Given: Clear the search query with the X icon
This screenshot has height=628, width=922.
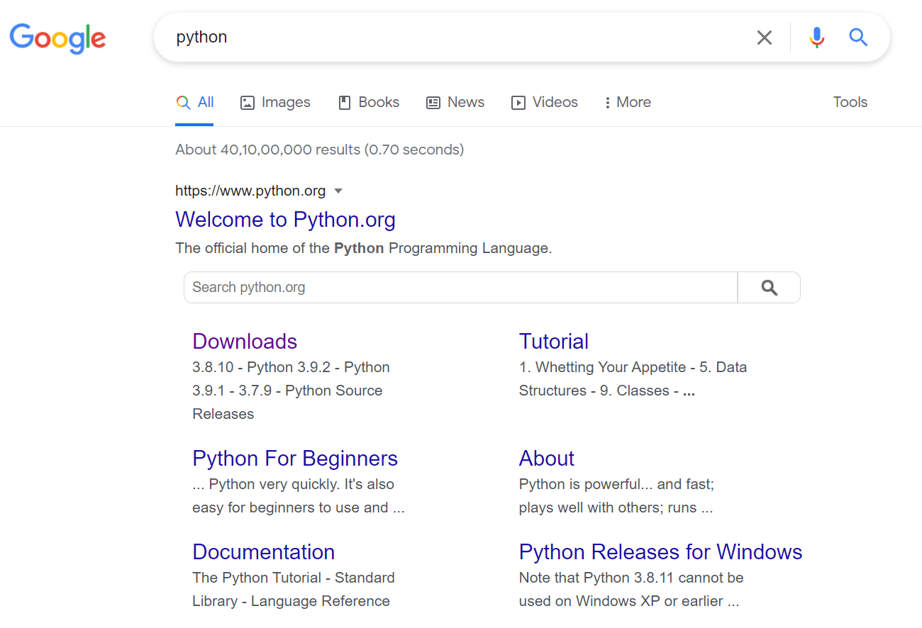Looking at the screenshot, I should tap(764, 37).
